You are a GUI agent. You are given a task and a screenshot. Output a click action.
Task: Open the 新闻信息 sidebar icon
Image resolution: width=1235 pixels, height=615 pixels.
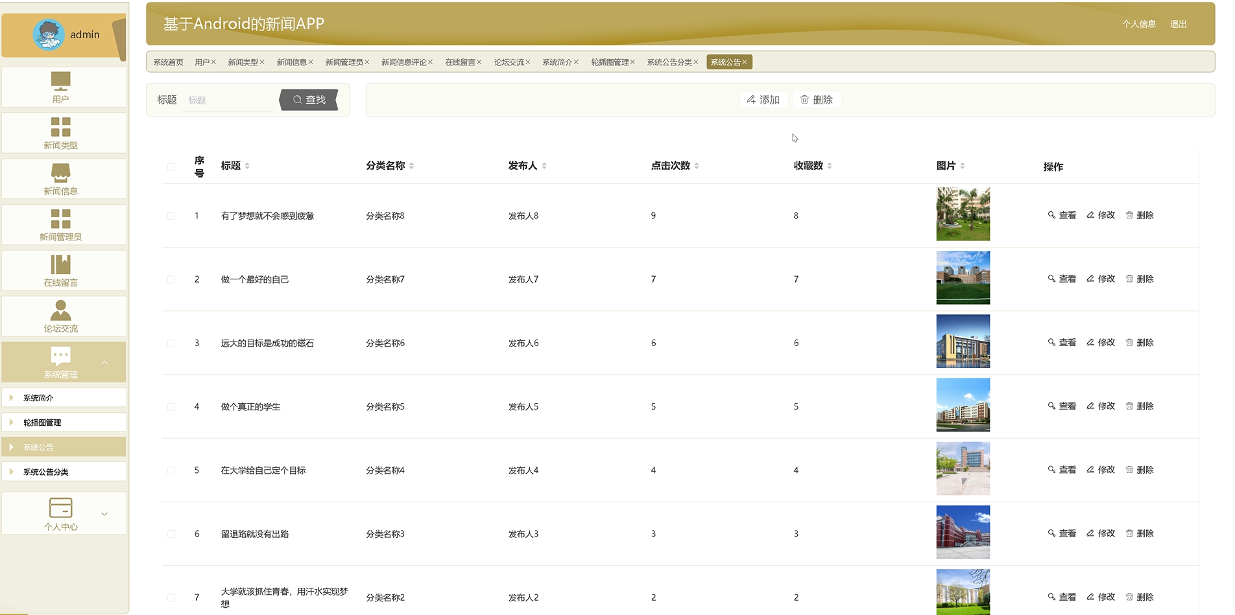click(60, 172)
